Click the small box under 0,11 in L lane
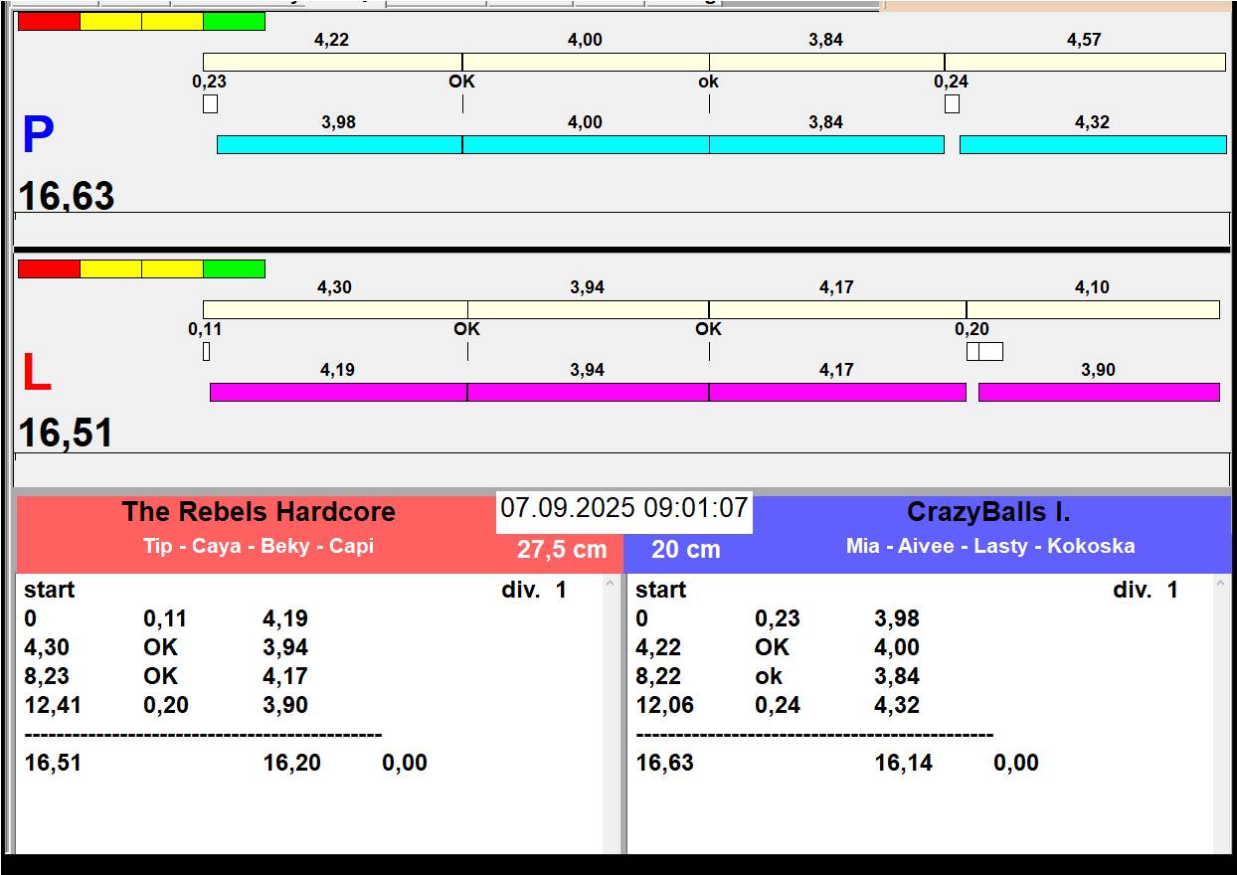The width and height of the screenshot is (1237, 875). click(x=206, y=351)
